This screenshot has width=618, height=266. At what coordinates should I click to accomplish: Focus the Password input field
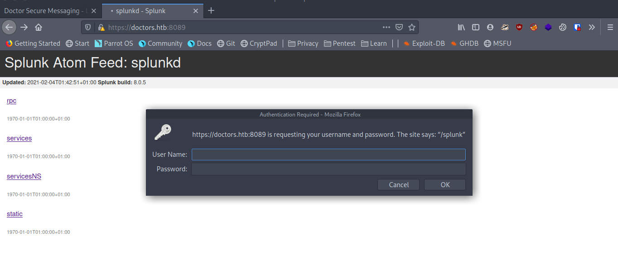pos(328,169)
